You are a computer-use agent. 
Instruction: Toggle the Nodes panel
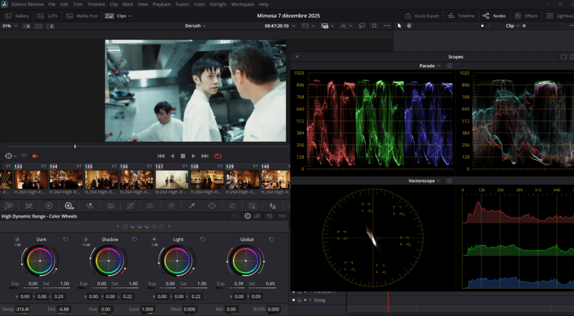[494, 16]
